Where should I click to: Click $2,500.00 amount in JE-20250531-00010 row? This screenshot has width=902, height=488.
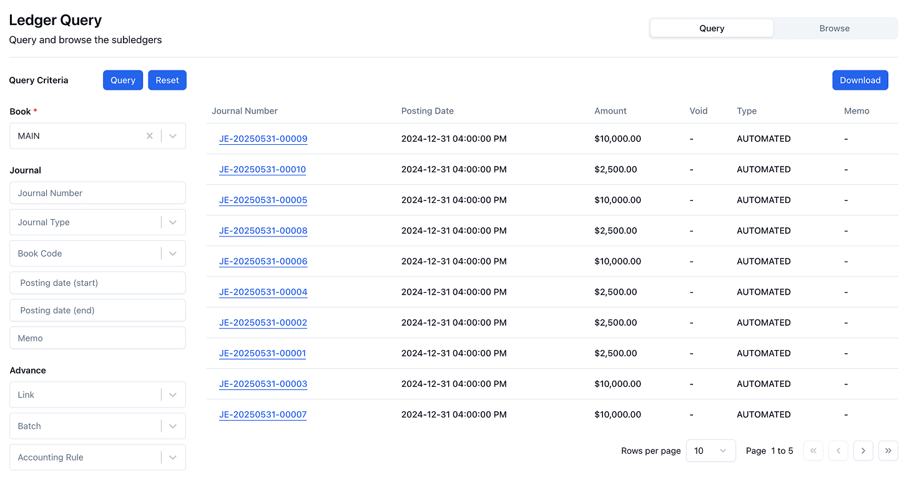(616, 169)
